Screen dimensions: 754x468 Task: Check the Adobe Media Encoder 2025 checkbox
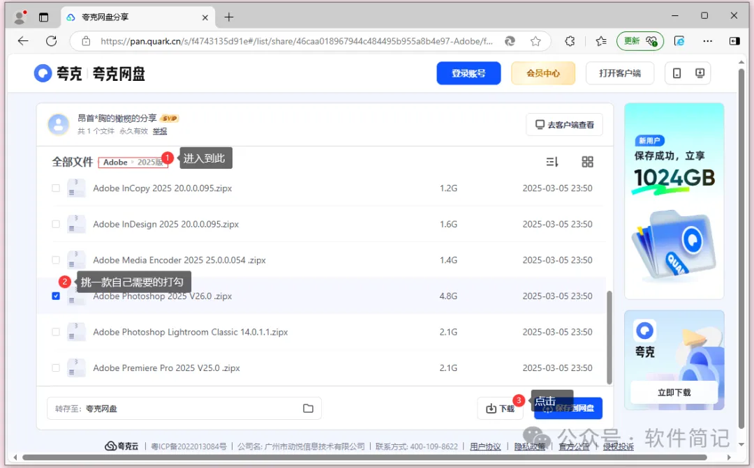[x=56, y=260]
